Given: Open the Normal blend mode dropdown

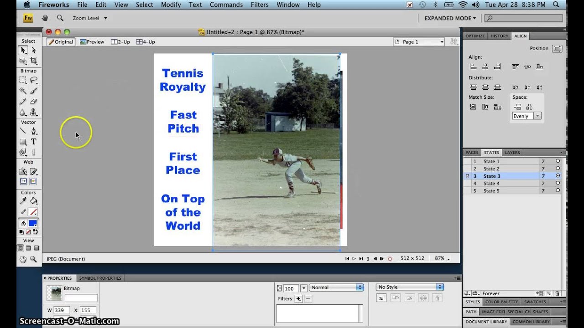Looking at the screenshot, I should coord(336,287).
